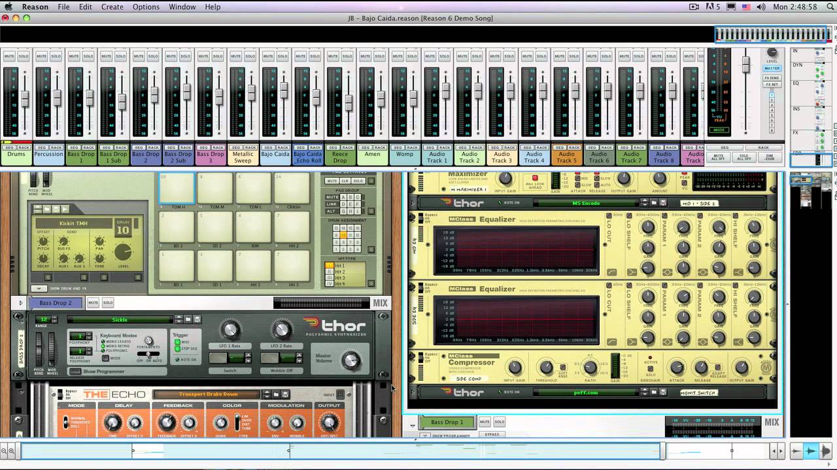Expand Show Programmer under Bass Drop 1
The height and width of the screenshot is (470, 837).
pyautogui.click(x=426, y=435)
